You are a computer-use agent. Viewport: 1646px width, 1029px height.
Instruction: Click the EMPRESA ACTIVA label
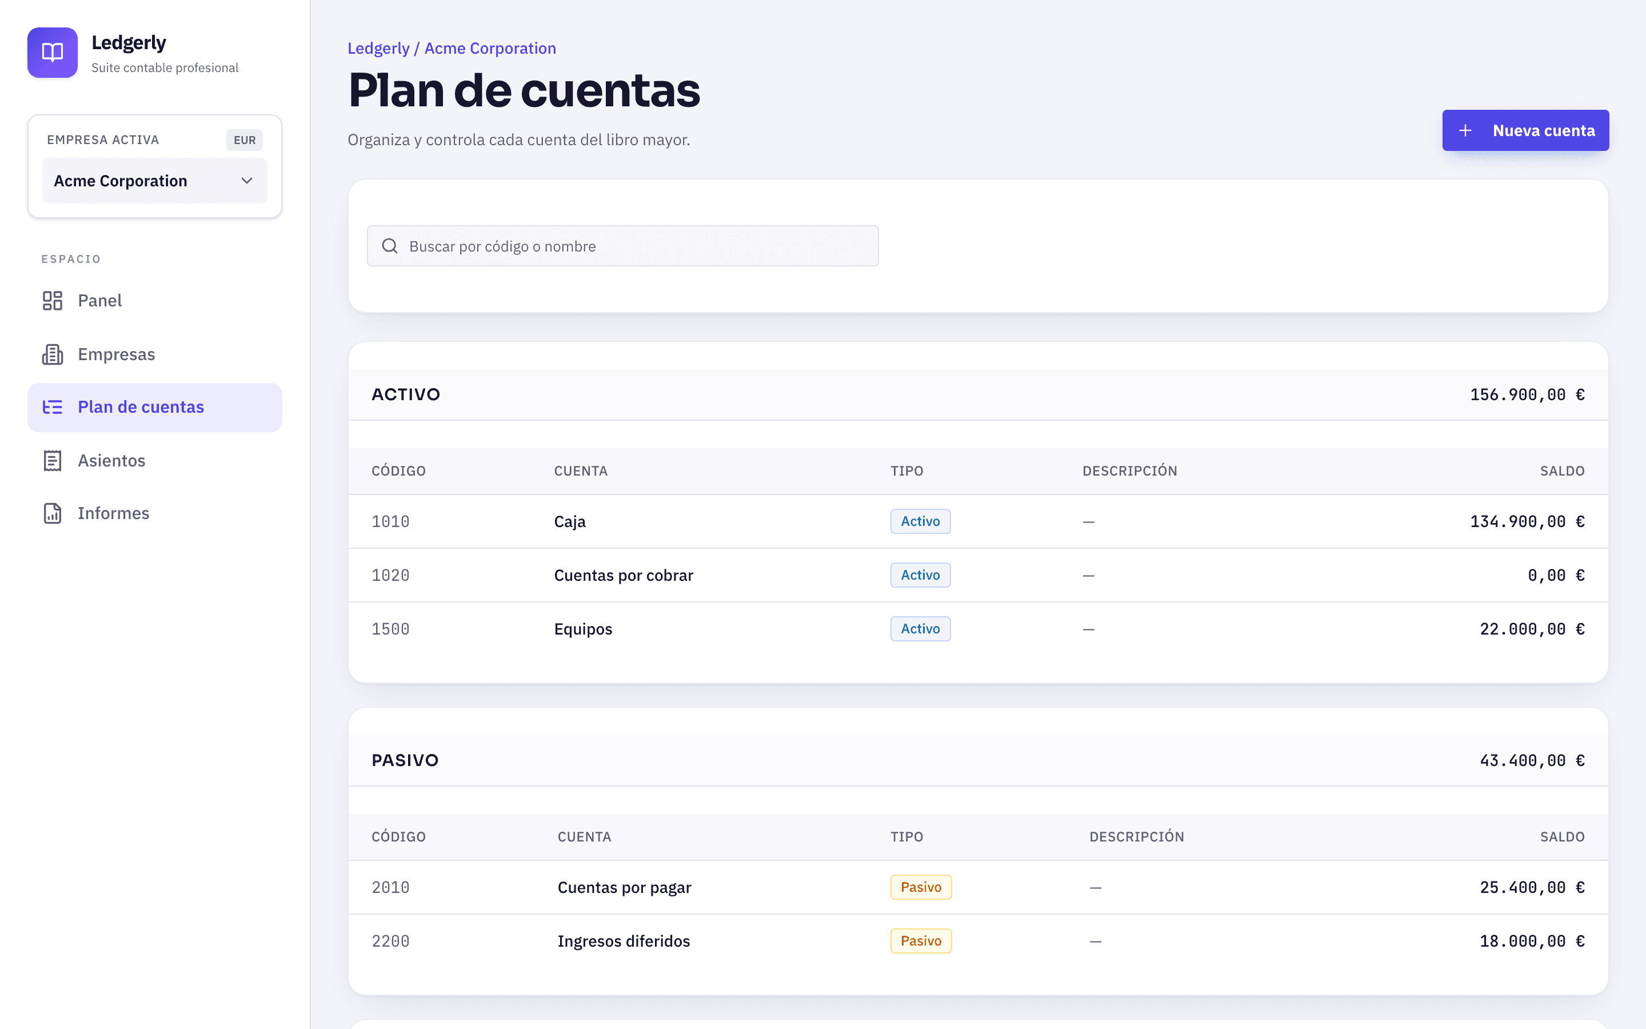[x=103, y=140]
